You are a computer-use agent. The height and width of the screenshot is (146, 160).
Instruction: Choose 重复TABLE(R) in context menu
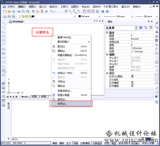pos(71,37)
